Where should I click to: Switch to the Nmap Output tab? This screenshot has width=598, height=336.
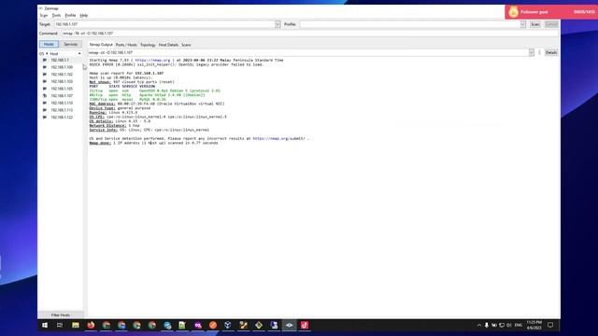point(101,45)
